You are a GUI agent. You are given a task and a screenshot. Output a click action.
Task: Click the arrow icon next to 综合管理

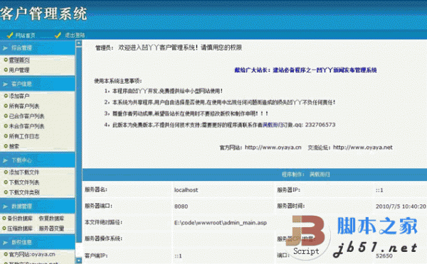5,48
